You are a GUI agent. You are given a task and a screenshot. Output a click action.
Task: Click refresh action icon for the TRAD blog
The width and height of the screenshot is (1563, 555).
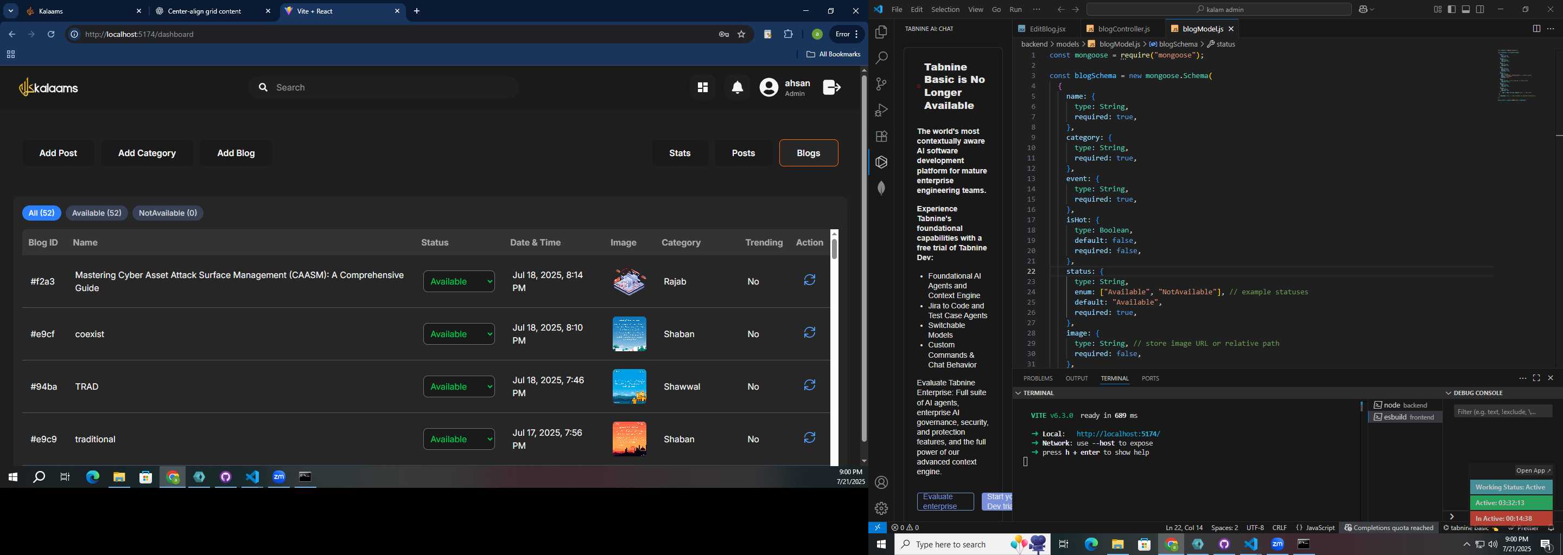809,385
